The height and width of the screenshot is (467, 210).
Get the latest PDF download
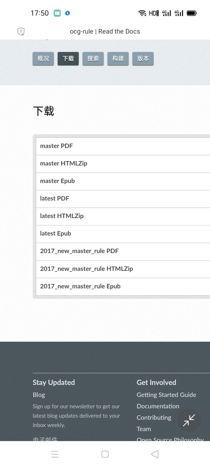click(123, 199)
